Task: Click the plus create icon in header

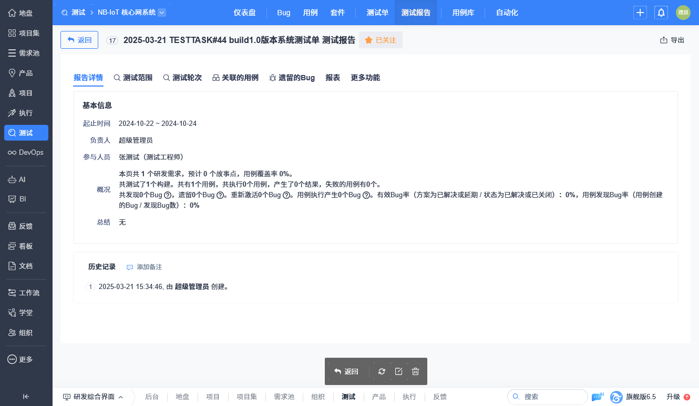Action: pyautogui.click(x=640, y=13)
